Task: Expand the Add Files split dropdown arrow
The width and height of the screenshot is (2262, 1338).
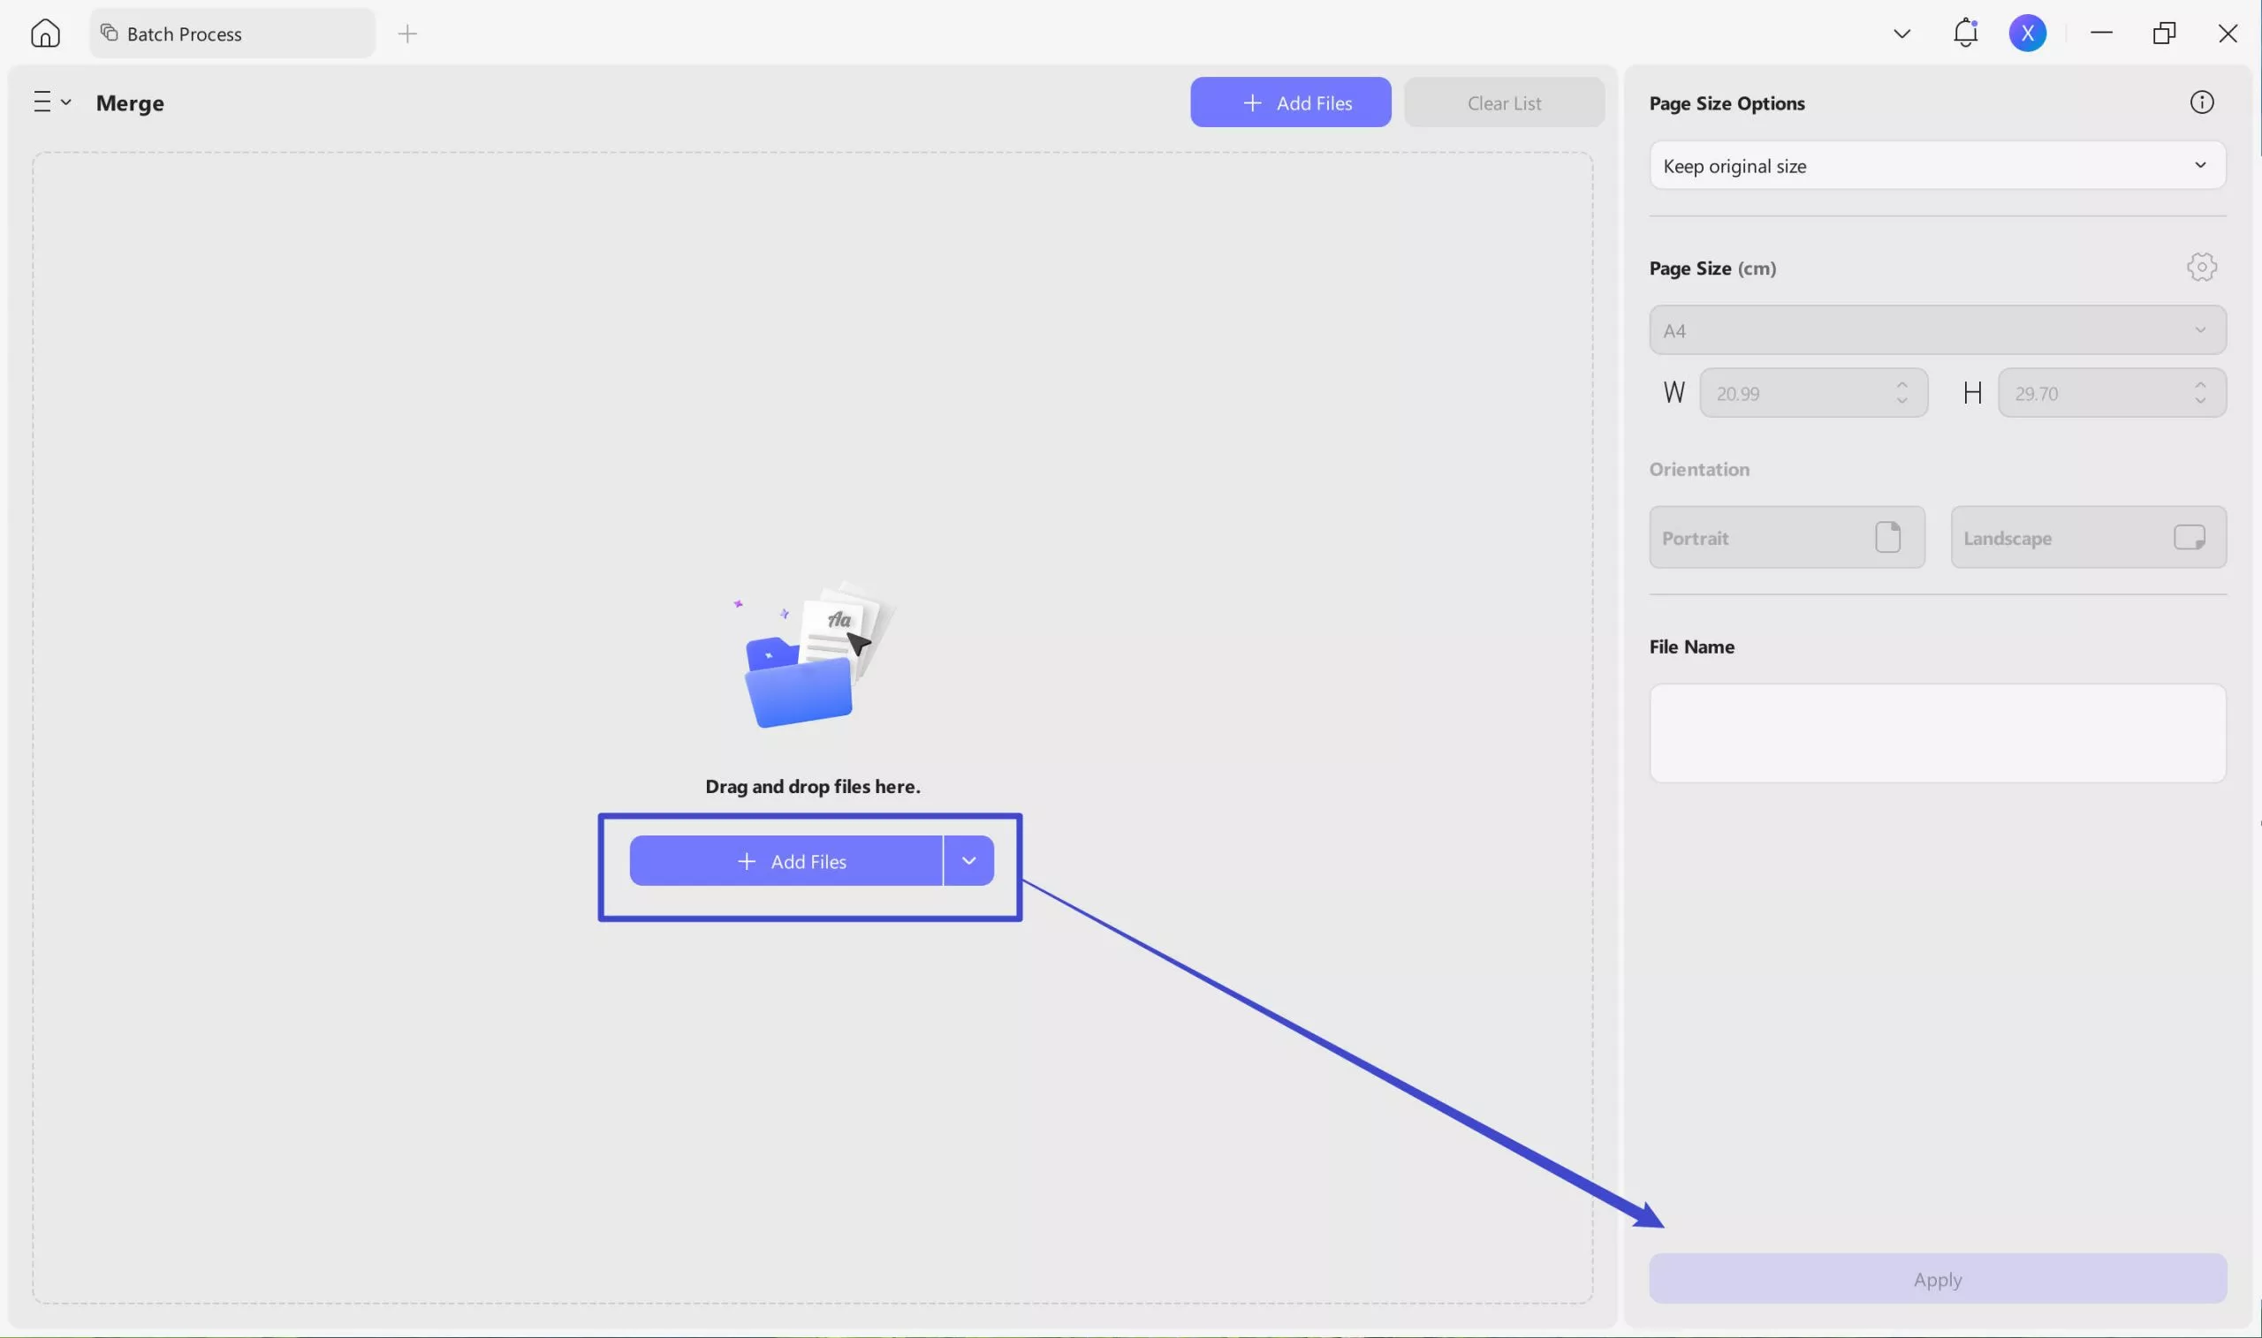Action: pos(968,860)
